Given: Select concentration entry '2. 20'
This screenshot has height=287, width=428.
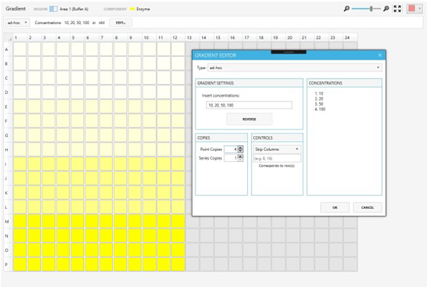Looking at the screenshot, I should 319,99.
